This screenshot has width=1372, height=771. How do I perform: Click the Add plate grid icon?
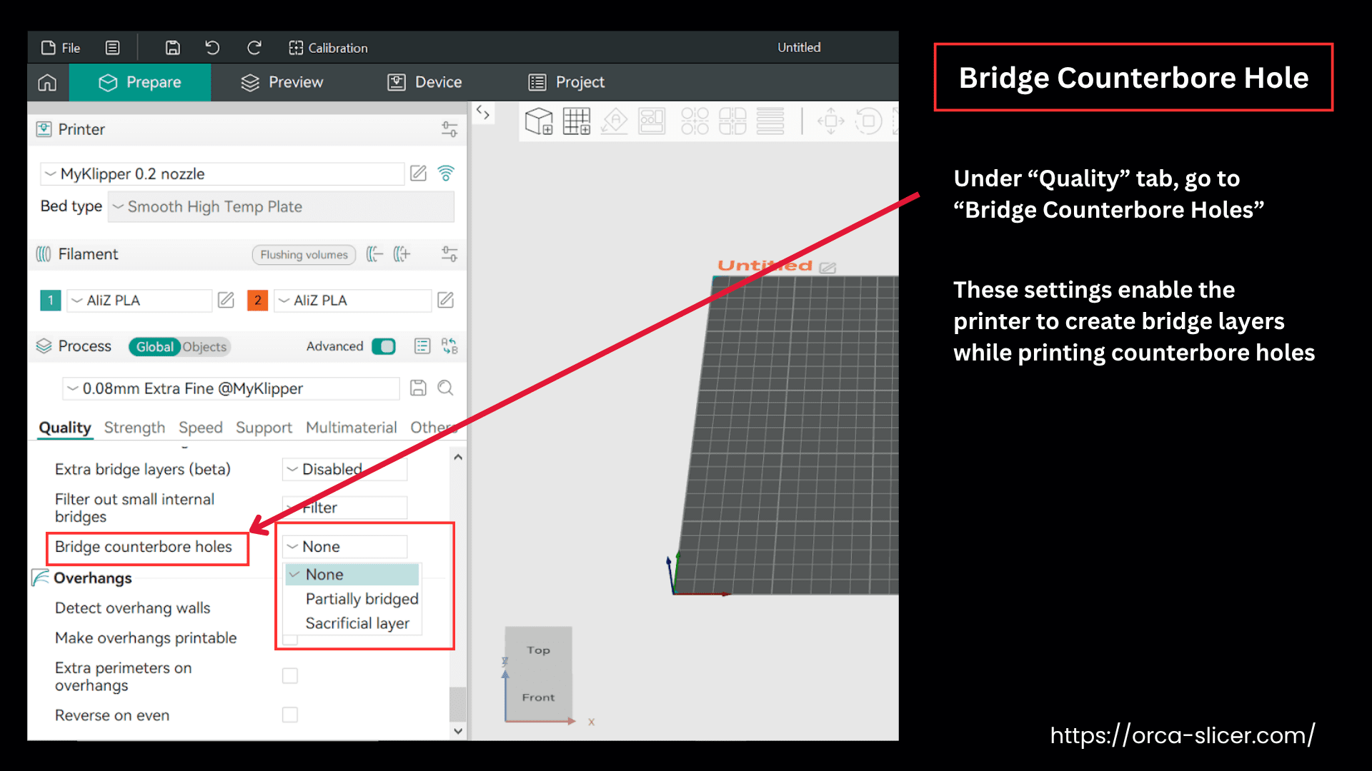point(576,121)
